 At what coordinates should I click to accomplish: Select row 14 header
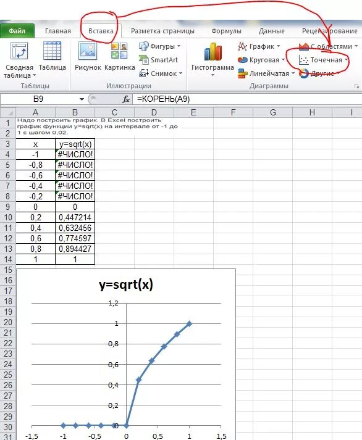[8, 259]
